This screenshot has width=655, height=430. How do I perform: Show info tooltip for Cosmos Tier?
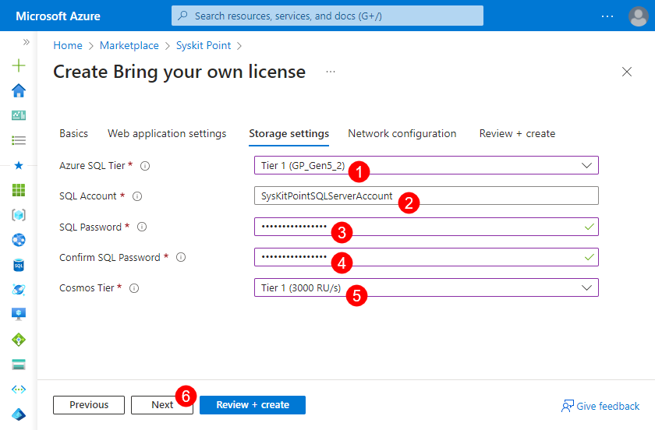pos(134,288)
